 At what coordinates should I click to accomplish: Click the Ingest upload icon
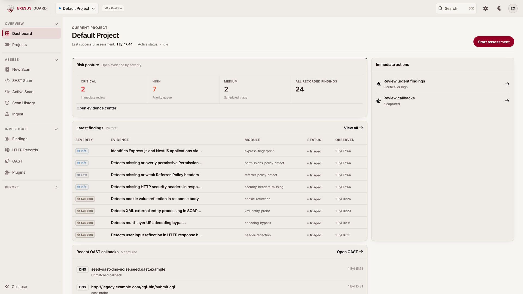pyautogui.click(x=7, y=114)
